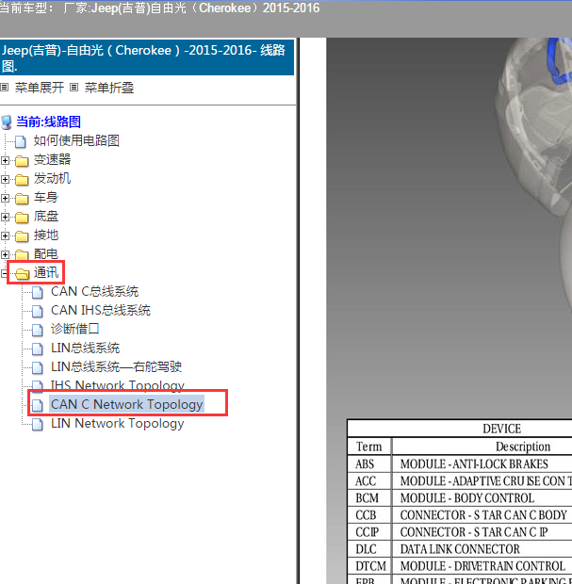Open the 当前:线路图 root link
572x584 pixels.
[48, 122]
